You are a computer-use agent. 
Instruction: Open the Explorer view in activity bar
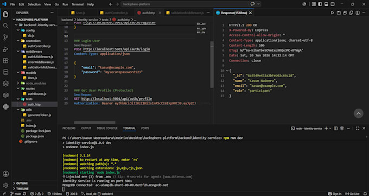(5, 14)
